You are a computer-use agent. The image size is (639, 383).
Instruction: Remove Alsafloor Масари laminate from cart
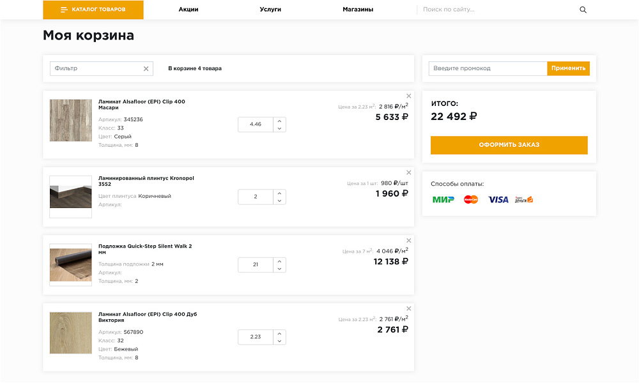409,96
